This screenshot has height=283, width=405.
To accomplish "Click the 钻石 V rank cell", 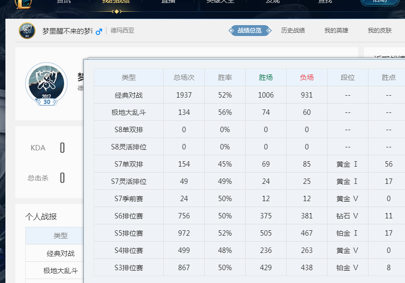I will click(347, 216).
